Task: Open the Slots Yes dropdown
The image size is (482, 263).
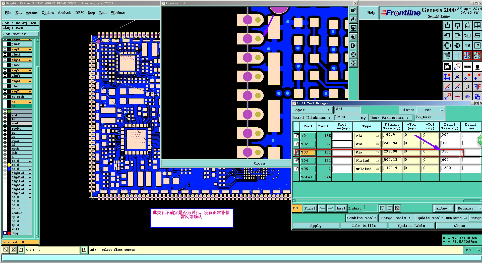Action: pyautogui.click(x=431, y=110)
